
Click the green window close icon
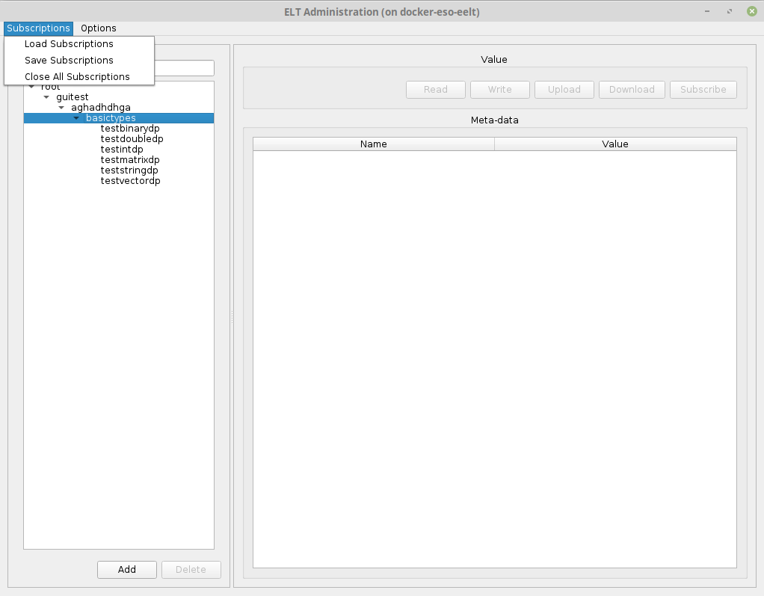pyautogui.click(x=751, y=11)
